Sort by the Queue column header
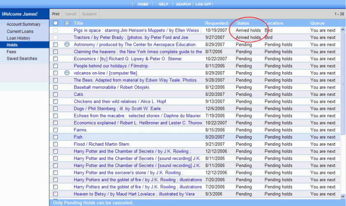Screen dimensions: 346x206 point(317,23)
